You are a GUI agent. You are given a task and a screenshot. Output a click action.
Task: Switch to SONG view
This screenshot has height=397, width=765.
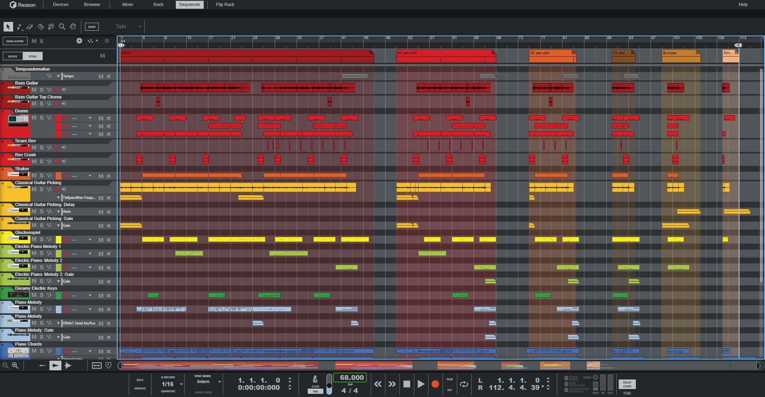(x=33, y=56)
